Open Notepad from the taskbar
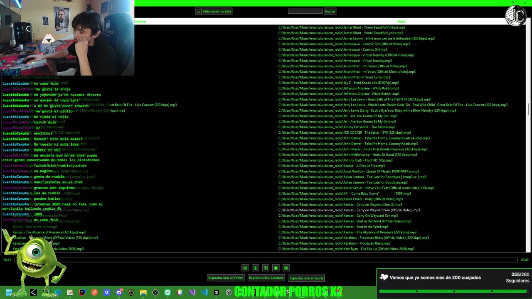Image resolution: width=532 pixels, height=299 pixels. point(70,292)
